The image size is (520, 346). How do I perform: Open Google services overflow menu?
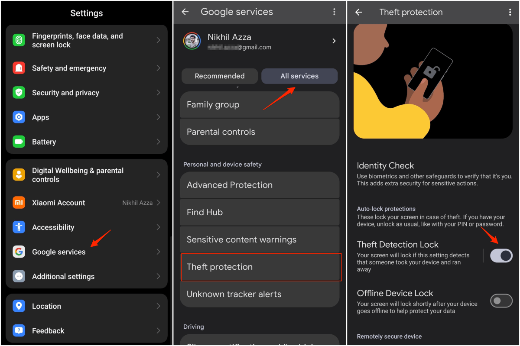[334, 12]
